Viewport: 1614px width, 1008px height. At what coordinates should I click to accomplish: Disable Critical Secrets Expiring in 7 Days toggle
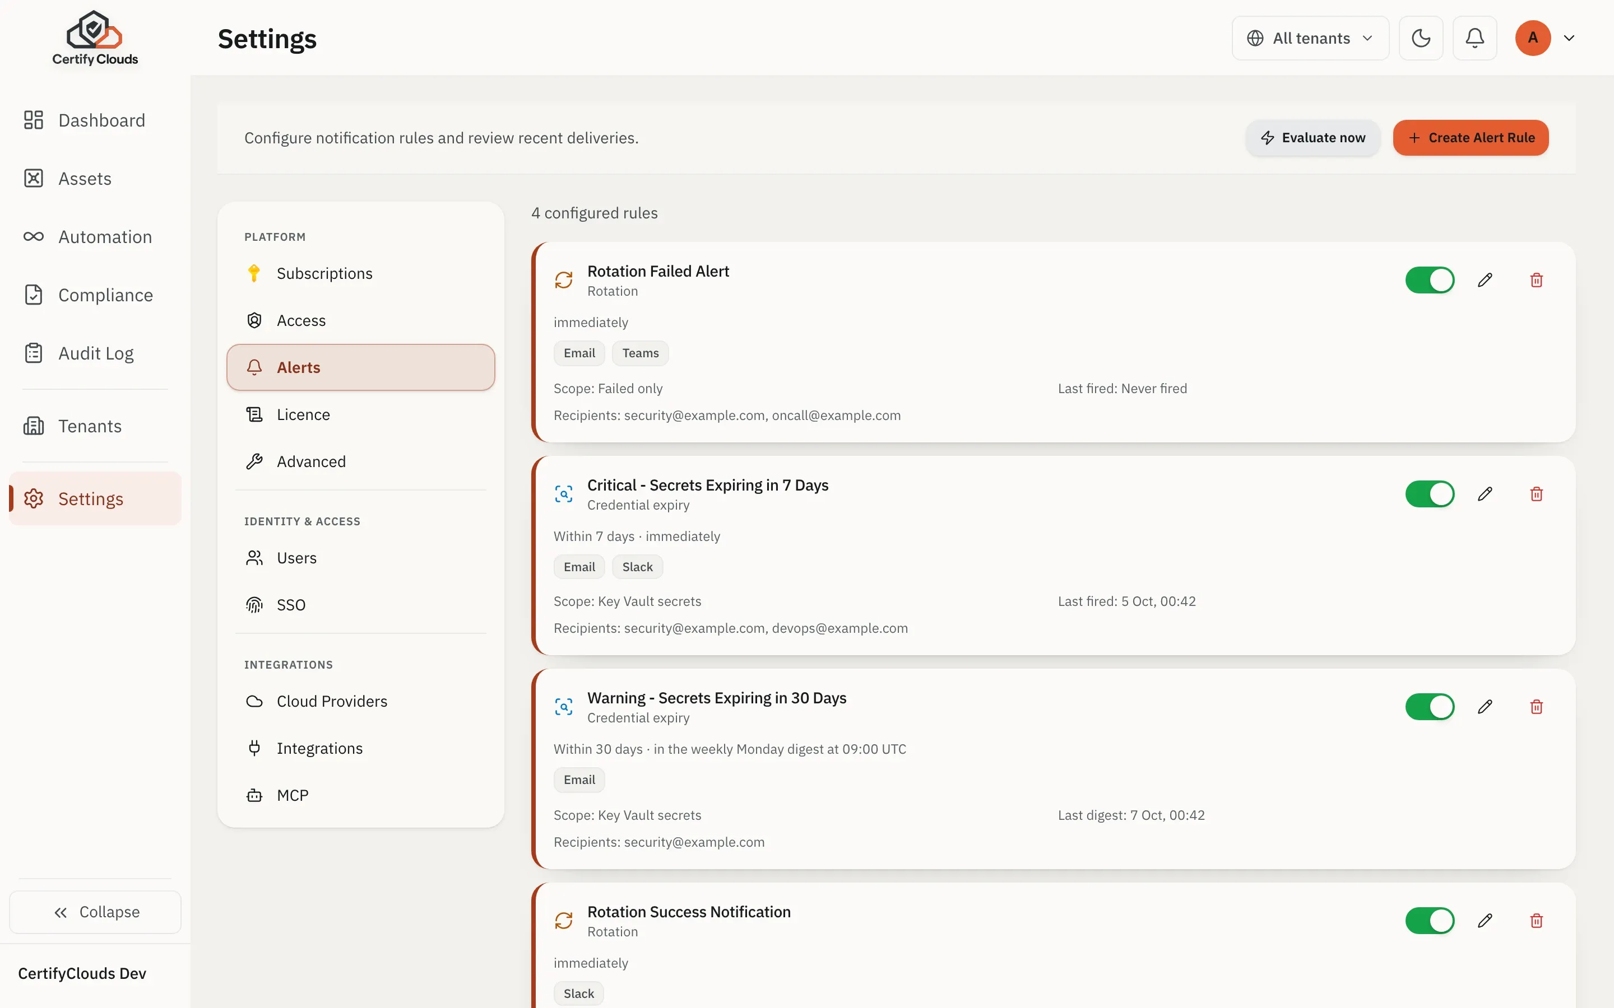tap(1430, 494)
